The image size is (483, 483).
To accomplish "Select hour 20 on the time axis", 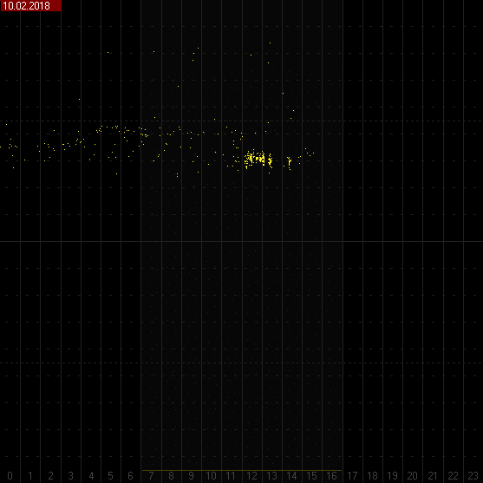I will [x=413, y=475].
